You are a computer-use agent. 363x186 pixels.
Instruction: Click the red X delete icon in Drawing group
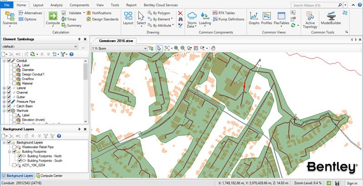[x=180, y=13]
